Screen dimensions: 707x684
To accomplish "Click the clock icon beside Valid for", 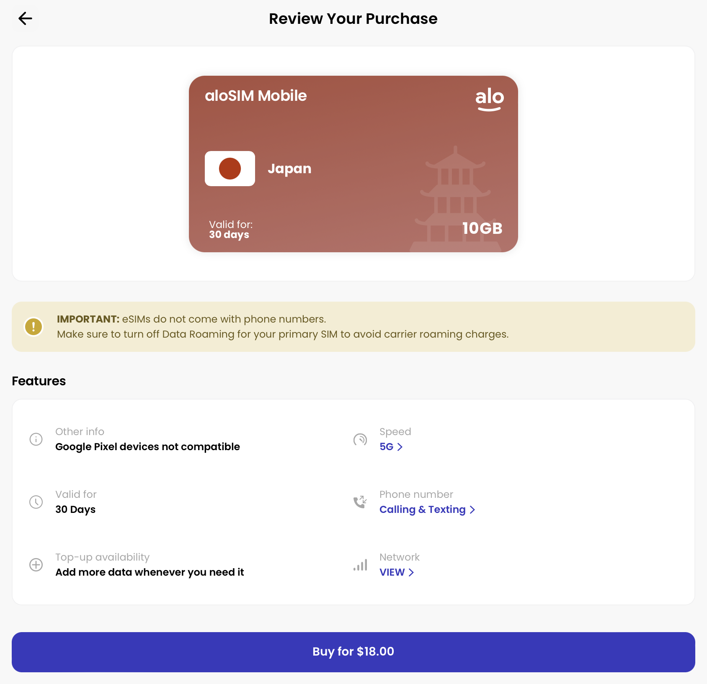I will [36, 502].
